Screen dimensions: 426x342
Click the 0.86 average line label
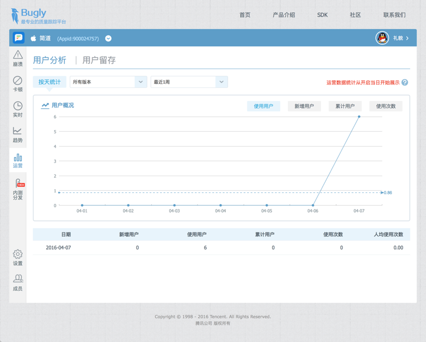pyautogui.click(x=388, y=193)
